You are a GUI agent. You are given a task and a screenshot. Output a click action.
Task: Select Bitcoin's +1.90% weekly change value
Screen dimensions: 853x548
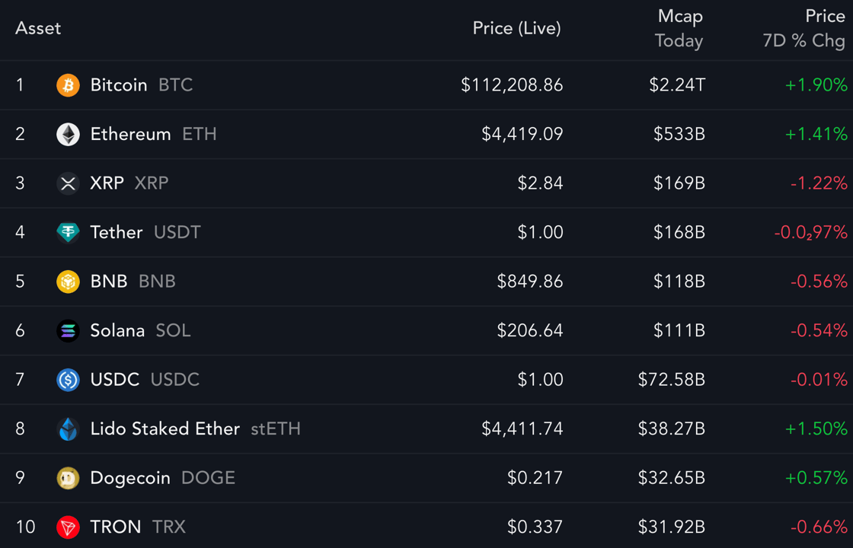pyautogui.click(x=816, y=84)
